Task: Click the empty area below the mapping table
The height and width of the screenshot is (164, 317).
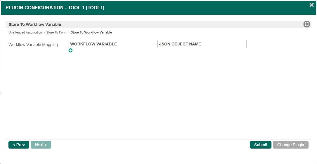Action: tap(158, 93)
